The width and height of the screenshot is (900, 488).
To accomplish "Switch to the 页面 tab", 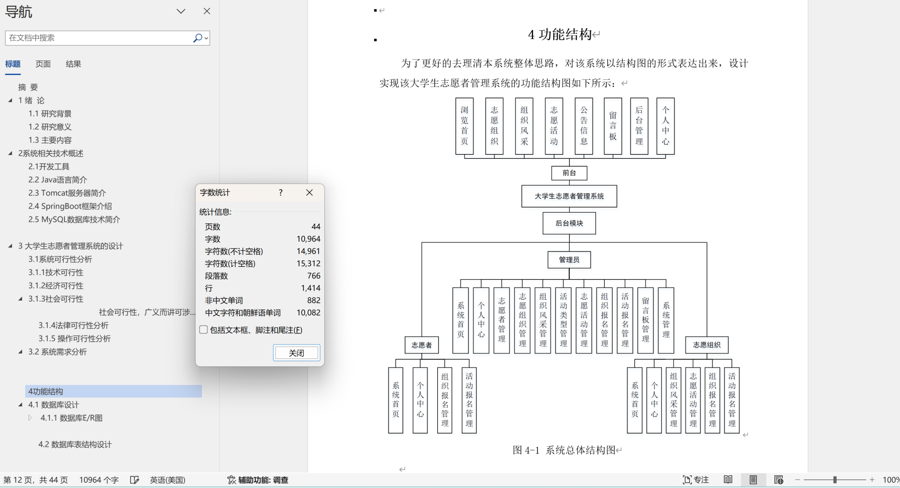I will click(43, 64).
